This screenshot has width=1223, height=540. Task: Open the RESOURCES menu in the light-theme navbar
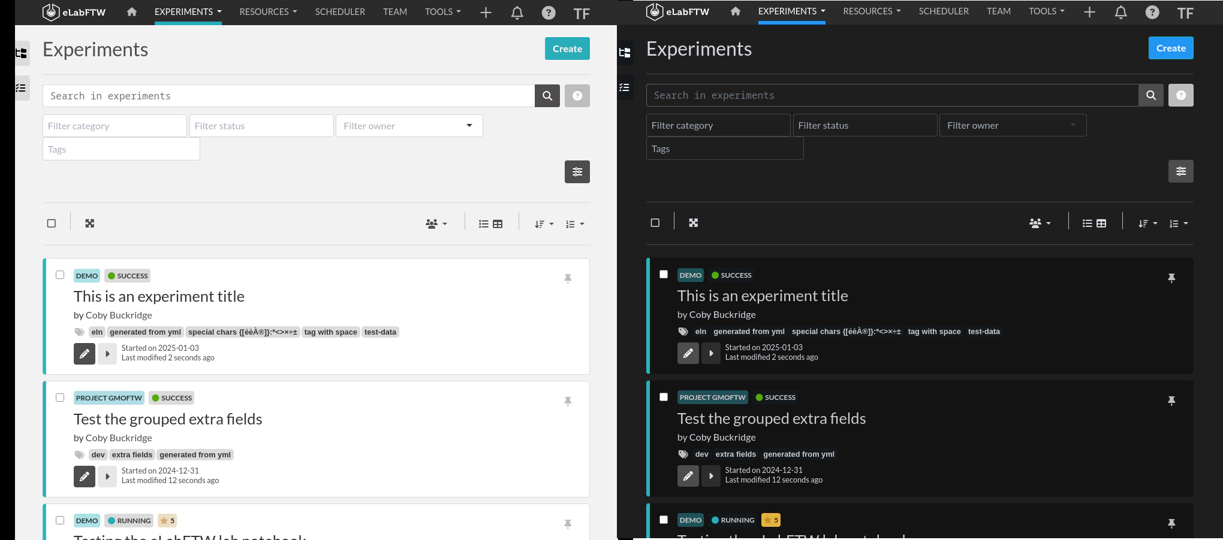(268, 12)
